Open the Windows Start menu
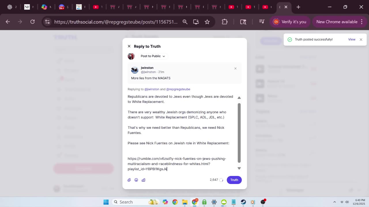This screenshot has width=369, height=207. click(x=106, y=202)
